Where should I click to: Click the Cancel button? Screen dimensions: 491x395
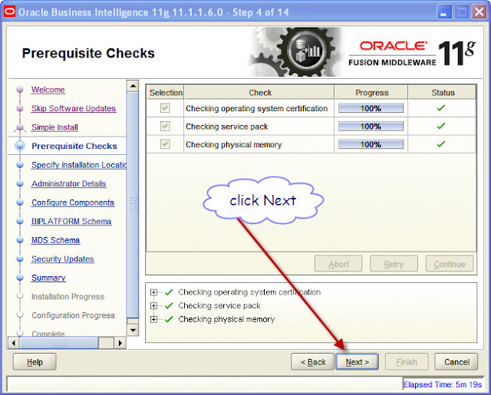tap(456, 362)
